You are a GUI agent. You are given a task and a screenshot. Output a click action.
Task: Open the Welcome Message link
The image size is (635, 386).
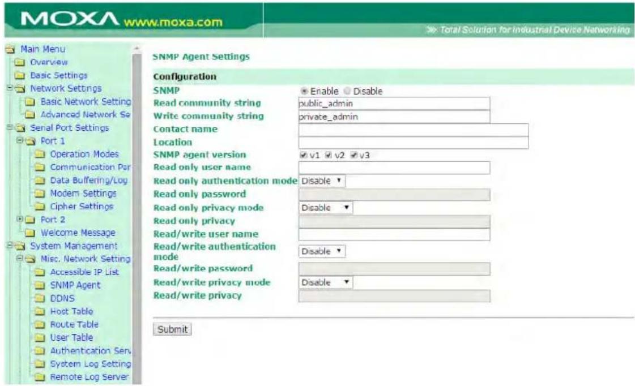(78, 233)
